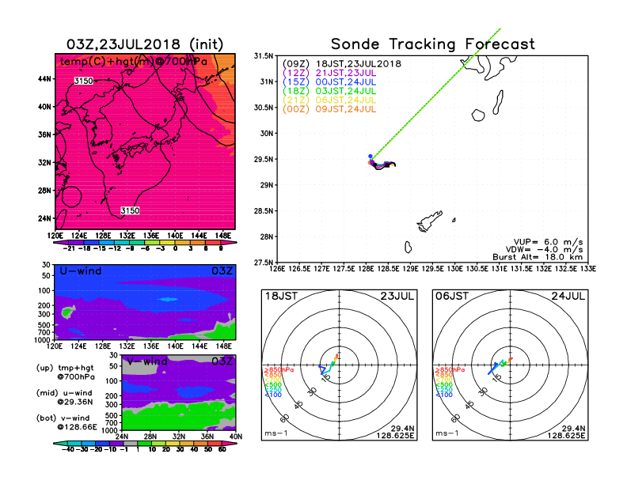
Task: Click '06JST' in the right hodograph
Action: click(x=452, y=297)
